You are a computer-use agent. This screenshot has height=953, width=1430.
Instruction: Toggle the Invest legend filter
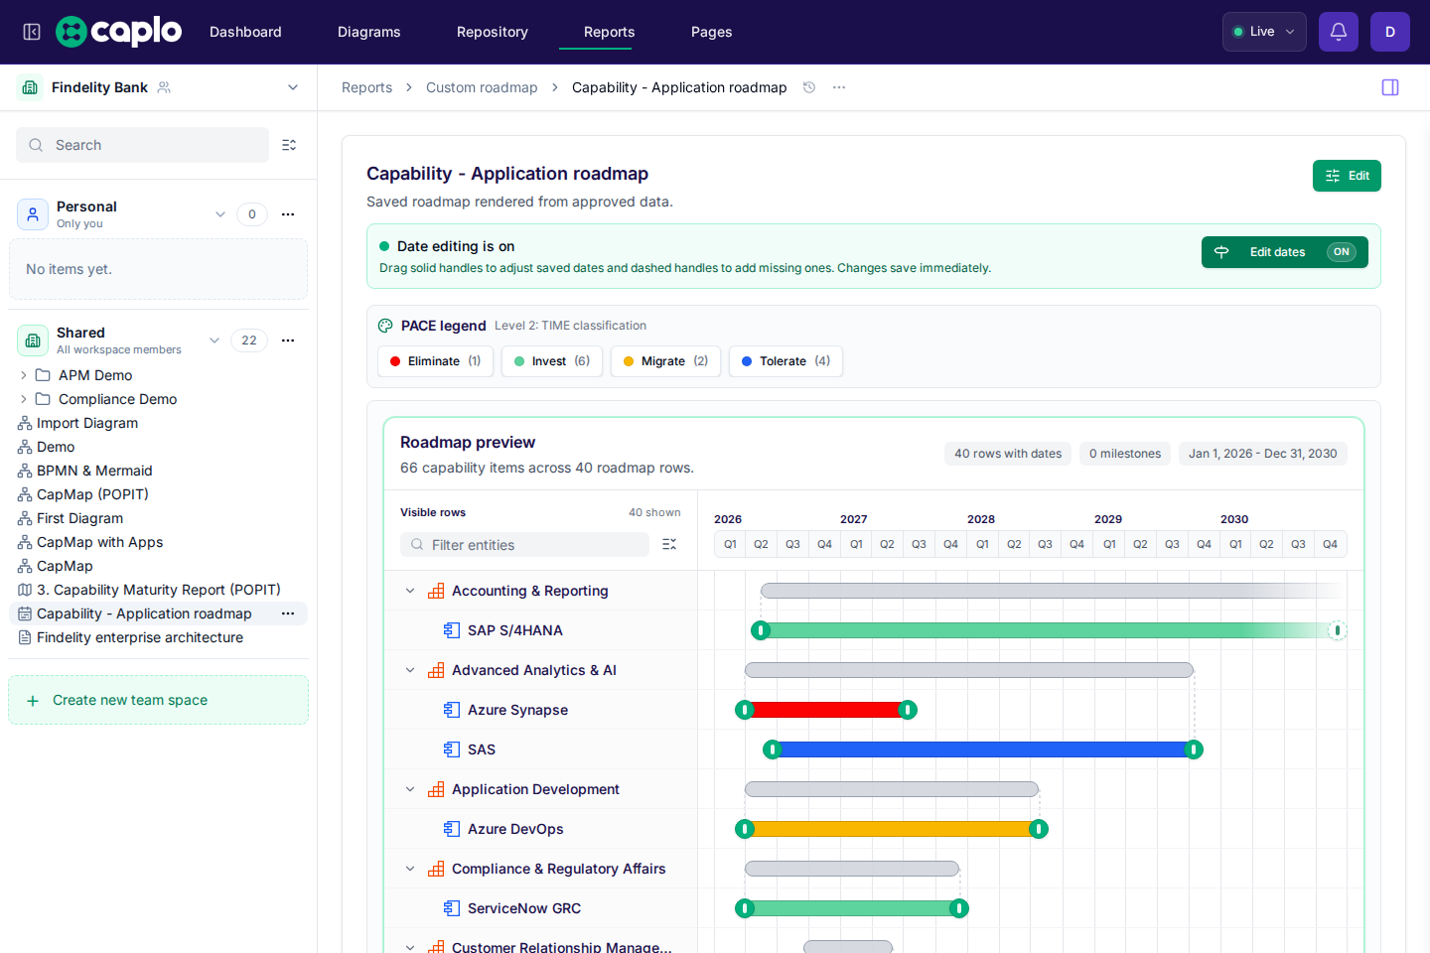552,361
